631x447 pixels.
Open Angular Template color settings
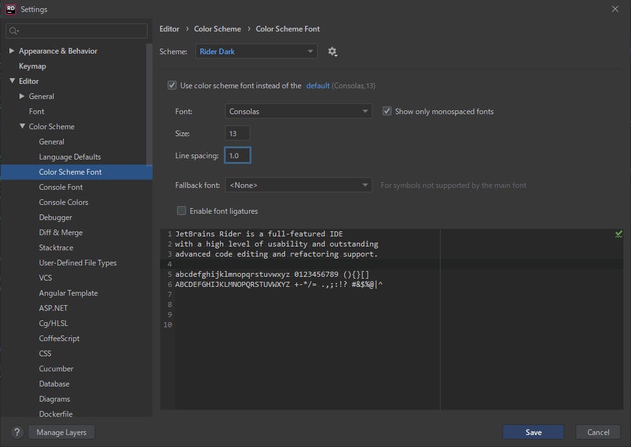pyautogui.click(x=69, y=293)
